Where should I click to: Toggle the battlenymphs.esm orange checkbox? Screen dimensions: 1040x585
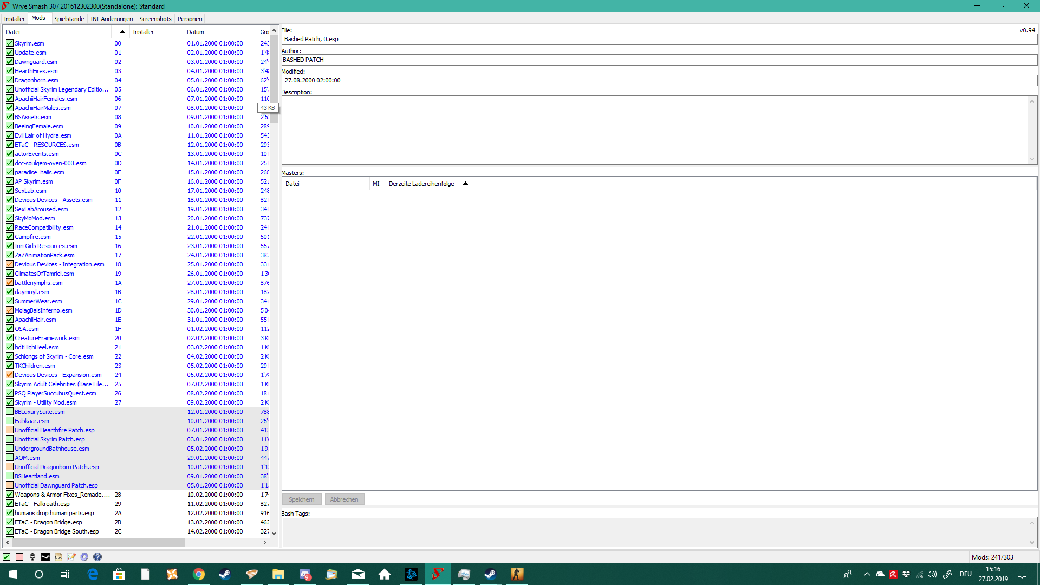[x=10, y=283]
